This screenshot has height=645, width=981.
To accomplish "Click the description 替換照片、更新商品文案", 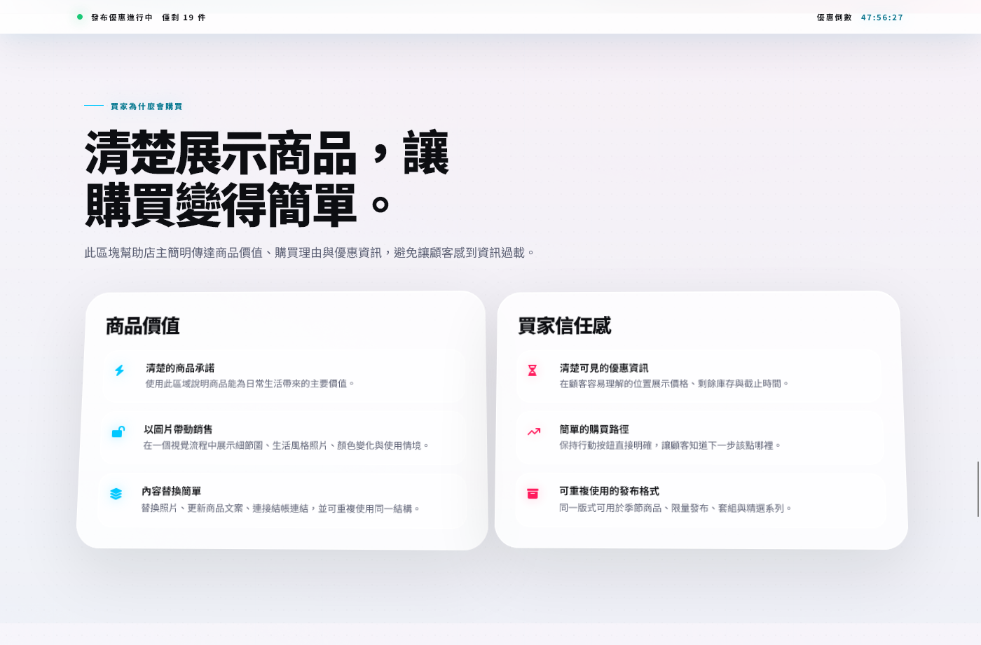I will (x=280, y=508).
